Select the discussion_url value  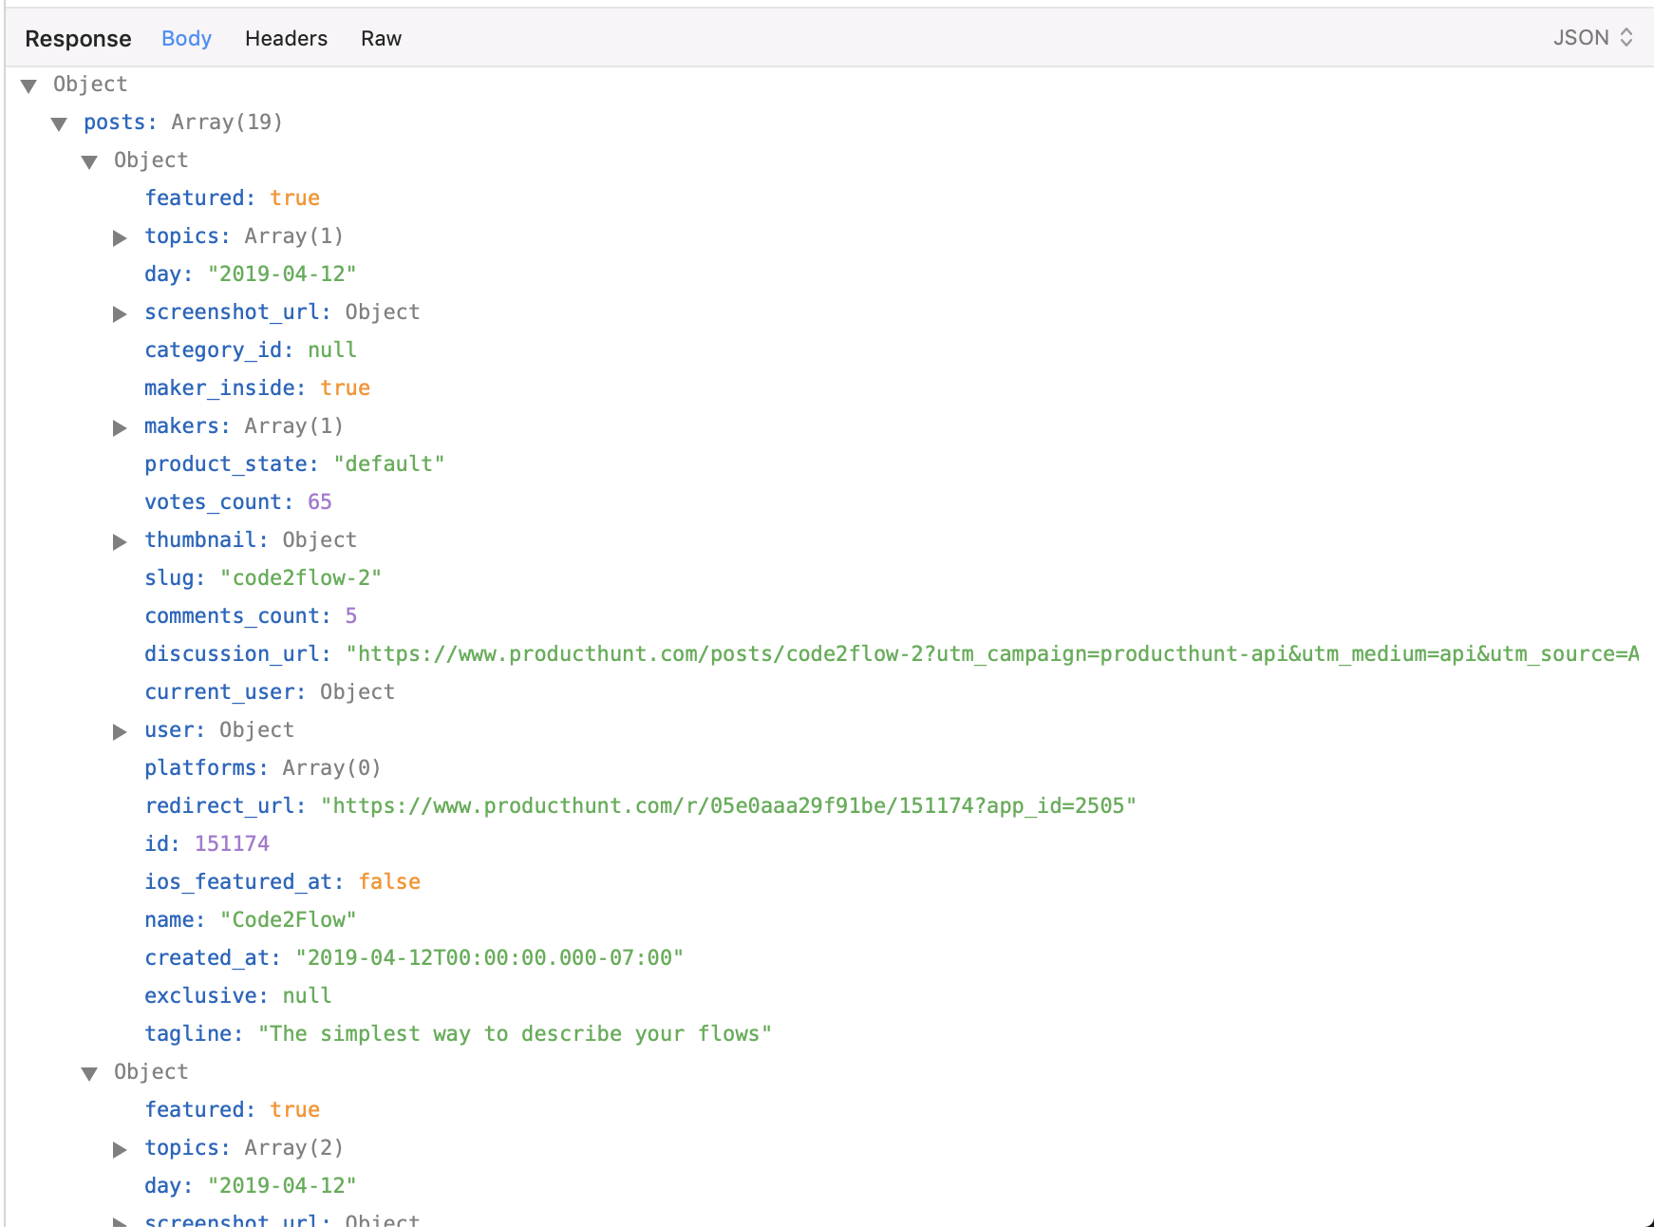992,653
